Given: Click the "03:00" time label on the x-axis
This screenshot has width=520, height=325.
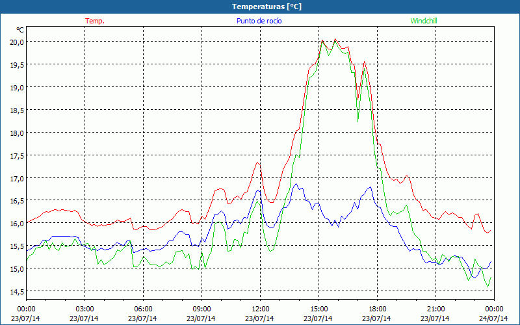Looking at the screenshot, I should point(84,309).
